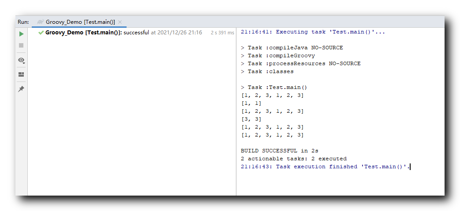The width and height of the screenshot is (460, 211).
Task: Click the green checkmark success icon
Action: pyautogui.click(x=41, y=33)
